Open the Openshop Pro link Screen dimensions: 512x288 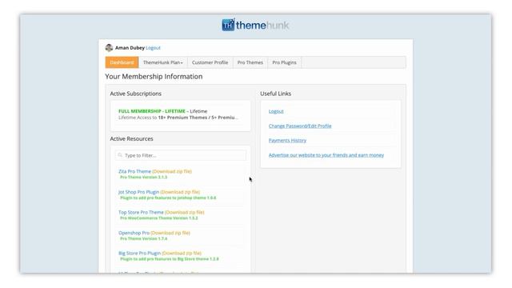point(134,233)
